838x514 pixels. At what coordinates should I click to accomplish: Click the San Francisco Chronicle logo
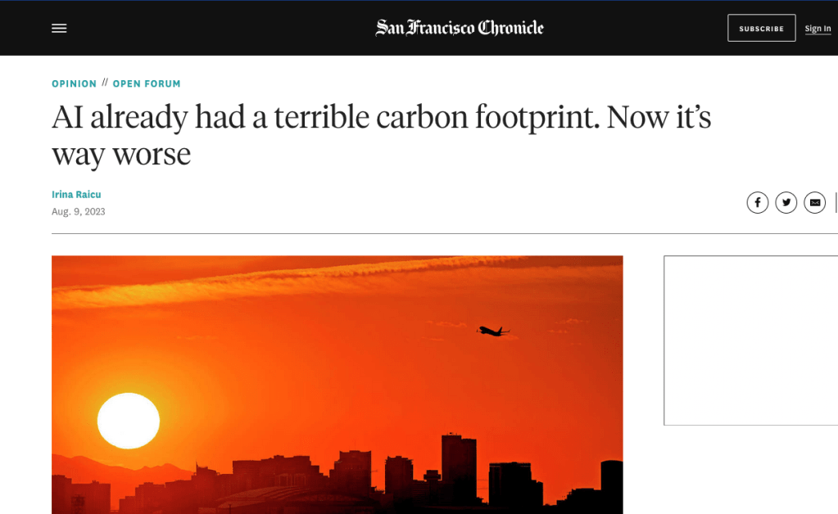click(x=460, y=28)
